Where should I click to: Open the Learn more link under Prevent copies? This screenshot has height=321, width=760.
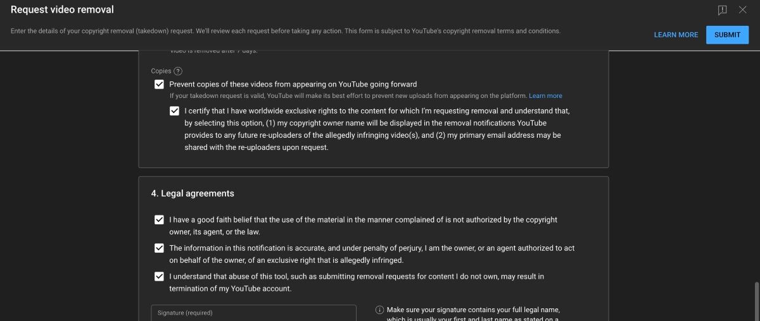tap(545, 96)
